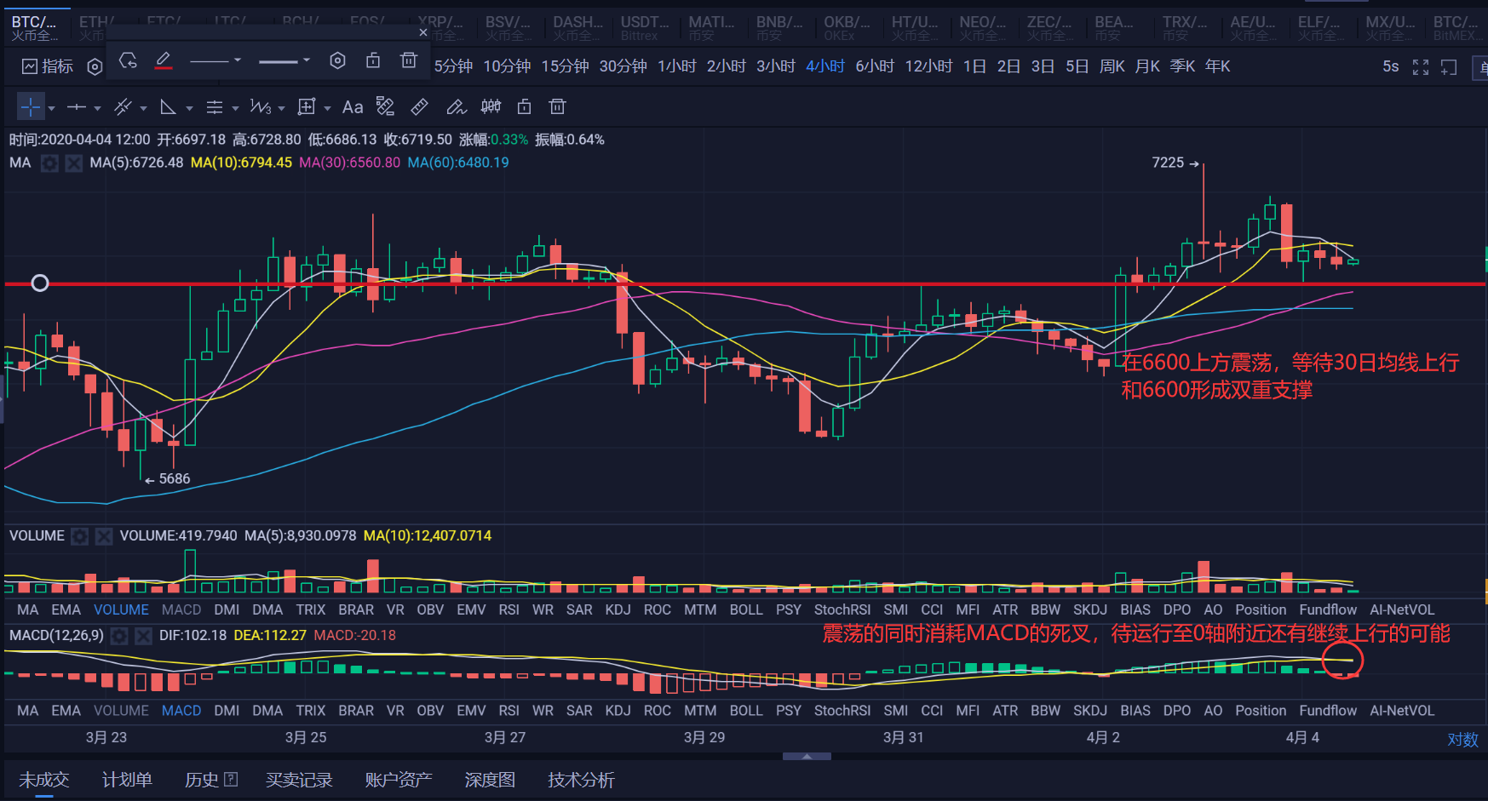1488x801 pixels.
Task: Toggle 对数 logarithmic scale
Action: click(x=1462, y=740)
